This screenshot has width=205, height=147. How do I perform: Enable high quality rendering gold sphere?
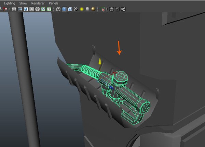tap(93, 9)
